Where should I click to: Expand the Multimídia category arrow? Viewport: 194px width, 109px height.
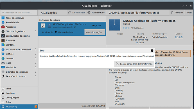tap(36, 67)
